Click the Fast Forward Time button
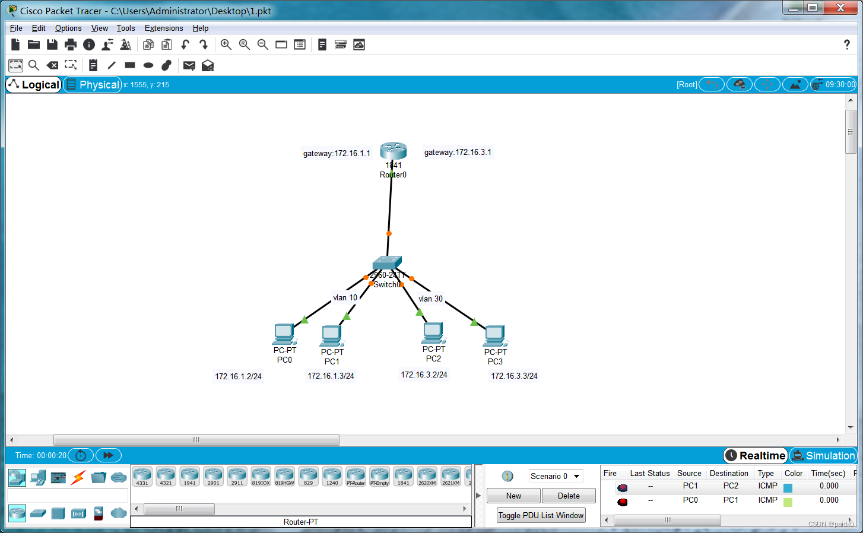Image resolution: width=863 pixels, height=533 pixels. click(x=109, y=455)
